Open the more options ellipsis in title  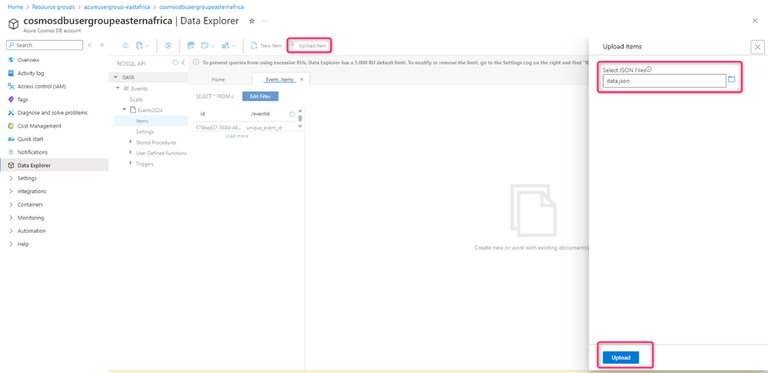265,21
